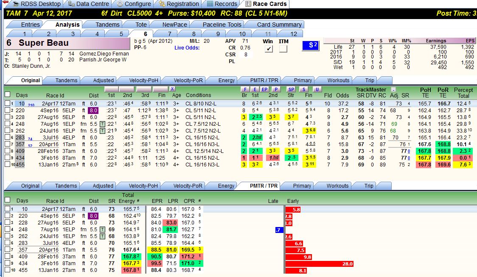
Task: Toggle select-all checkbox in upper table header
Action: (x=8, y=94)
